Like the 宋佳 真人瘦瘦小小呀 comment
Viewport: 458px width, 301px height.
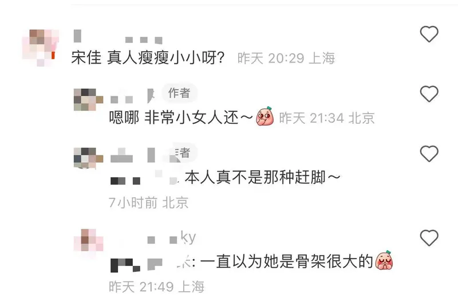click(429, 34)
